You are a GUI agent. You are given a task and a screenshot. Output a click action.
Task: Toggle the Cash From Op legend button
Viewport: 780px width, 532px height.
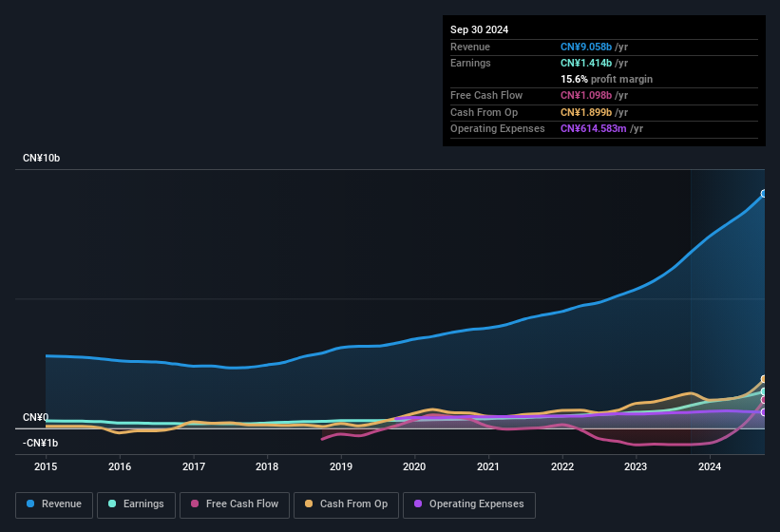pos(346,504)
